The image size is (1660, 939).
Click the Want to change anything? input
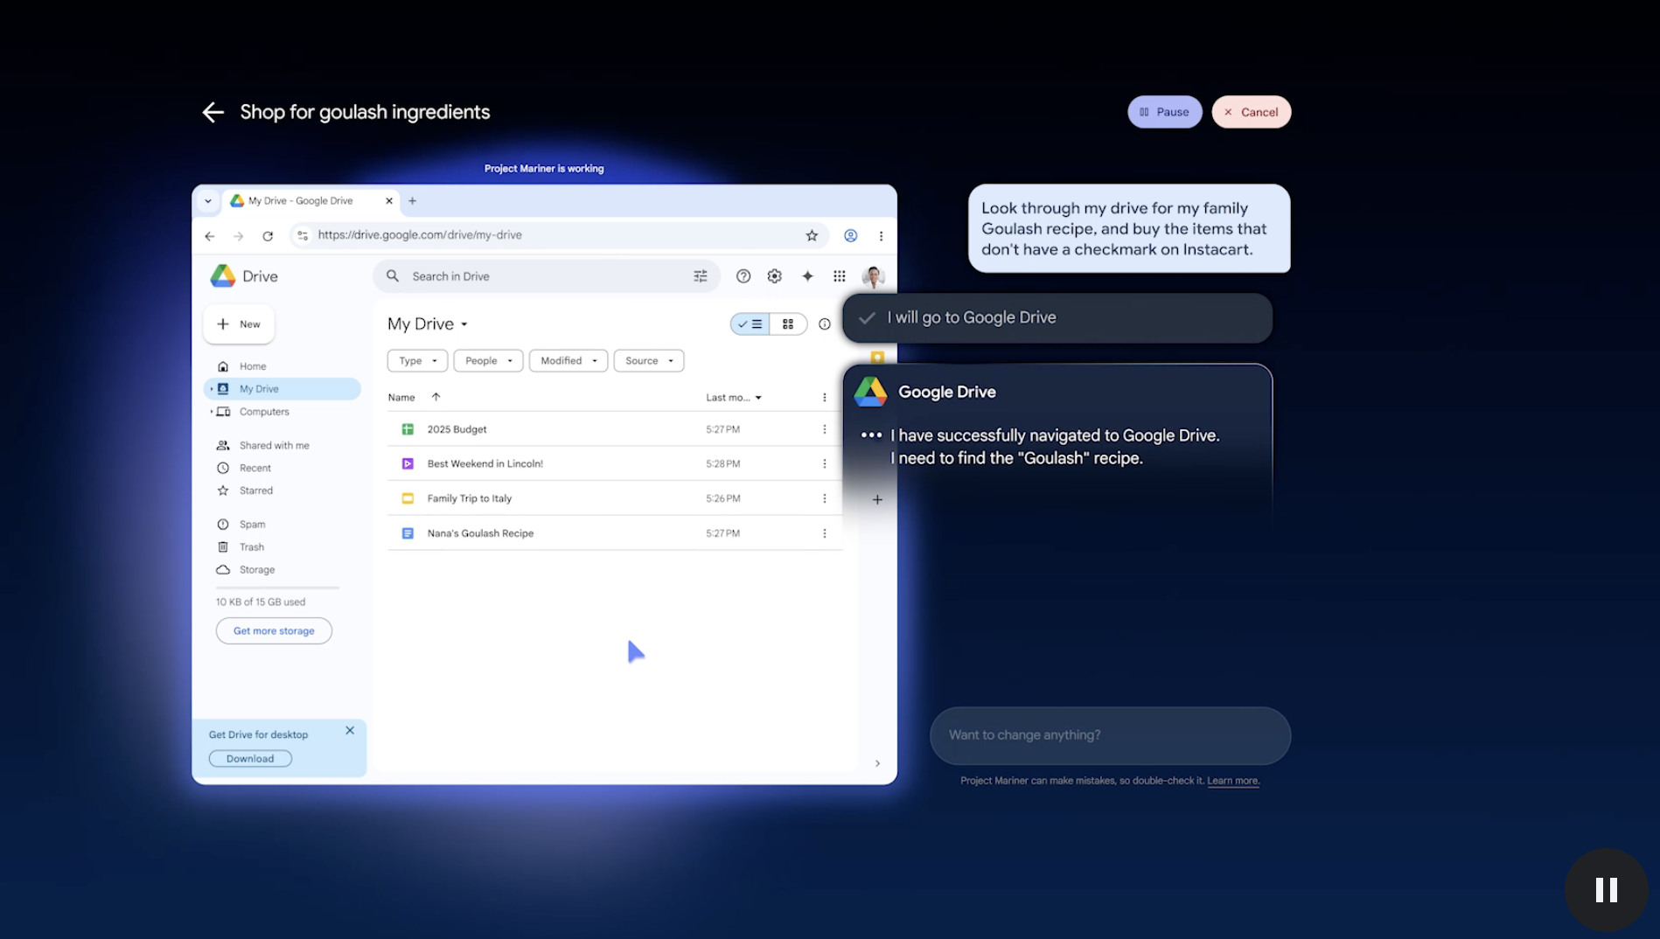coord(1110,735)
